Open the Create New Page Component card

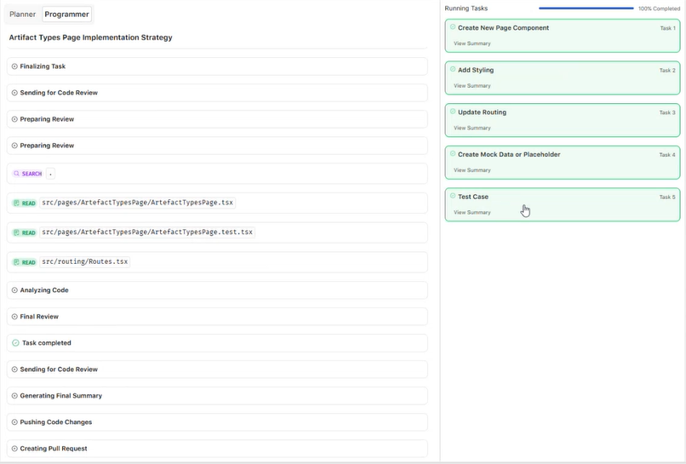(x=563, y=36)
